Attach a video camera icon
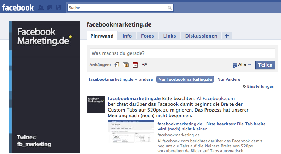Viewport: 281px width, 154px height. point(144,65)
